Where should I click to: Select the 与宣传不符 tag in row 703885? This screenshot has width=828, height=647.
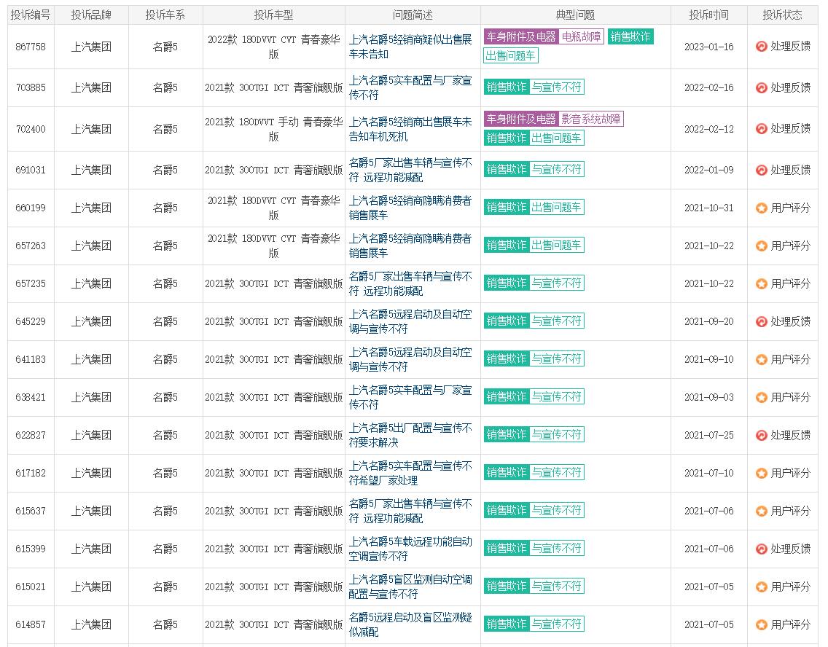[556, 87]
